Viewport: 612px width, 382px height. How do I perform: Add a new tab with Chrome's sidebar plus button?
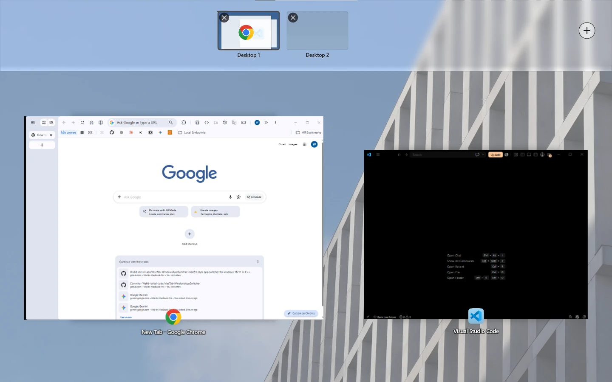42,145
